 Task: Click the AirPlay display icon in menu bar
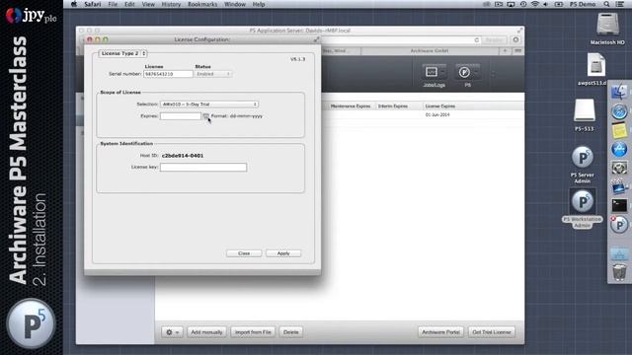click(511, 4)
